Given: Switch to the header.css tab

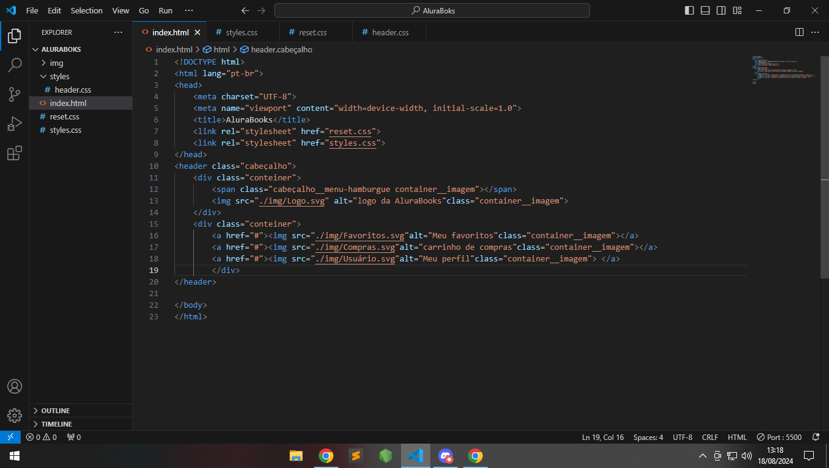Looking at the screenshot, I should pyautogui.click(x=389, y=32).
